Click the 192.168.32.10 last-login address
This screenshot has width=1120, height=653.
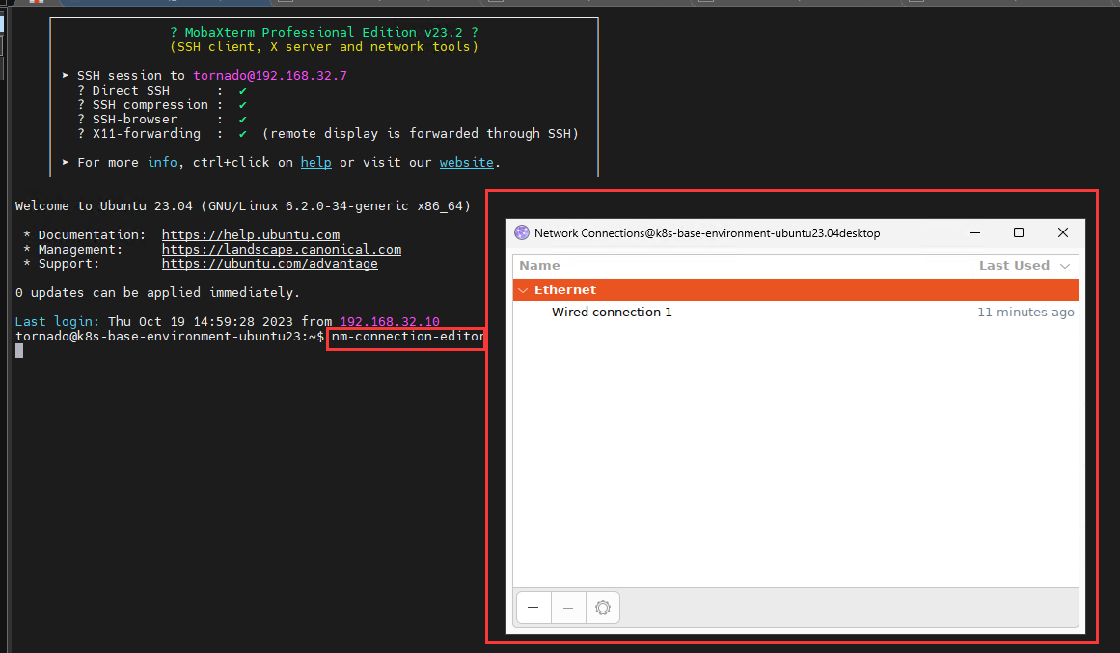(x=389, y=321)
